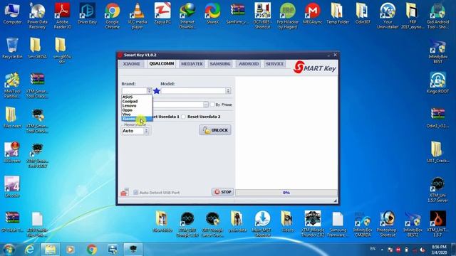456x256 pixels.
Task: Launch Chrome from the taskbar
Action: [x=92, y=250]
